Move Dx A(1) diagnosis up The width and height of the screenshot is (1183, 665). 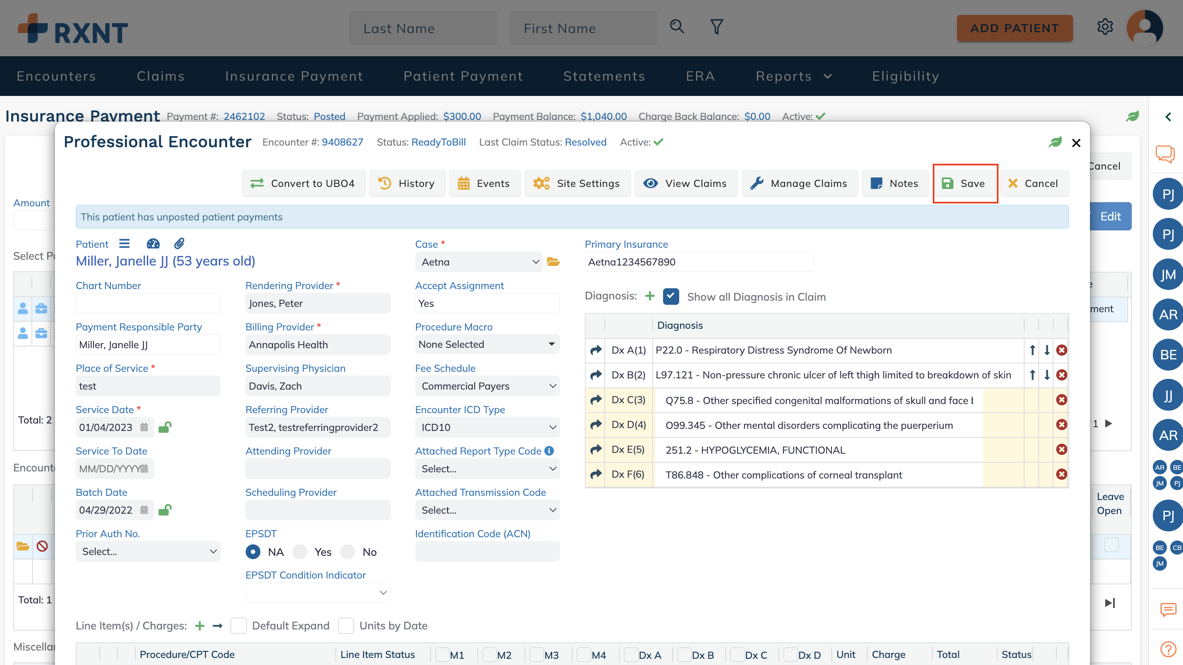coord(1032,350)
